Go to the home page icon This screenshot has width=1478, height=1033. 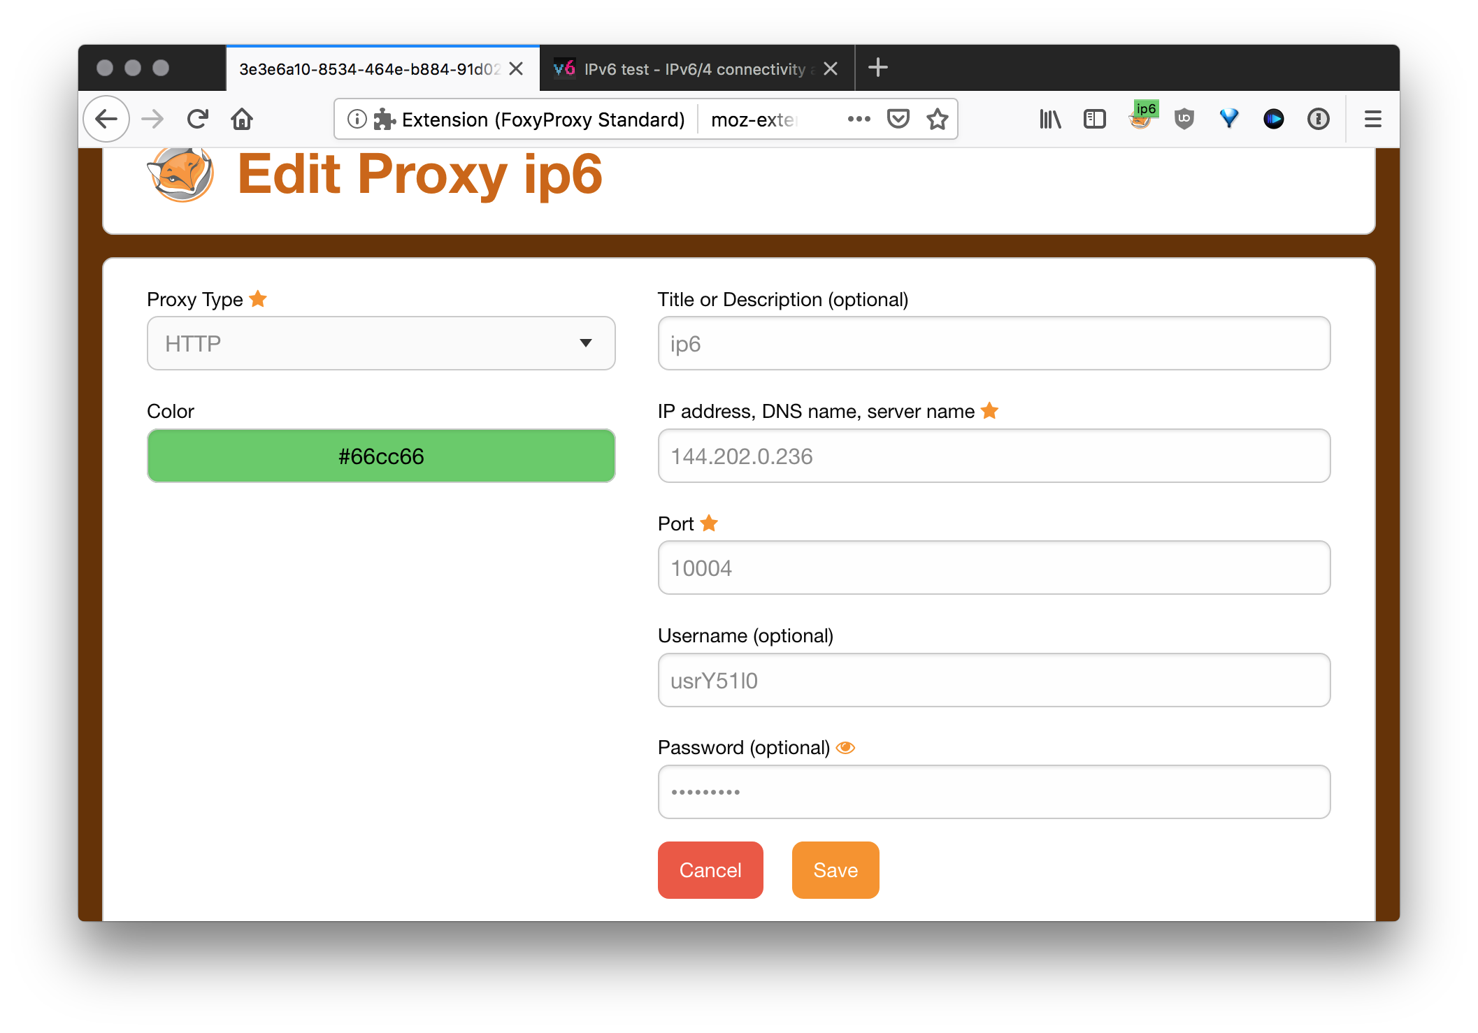(x=242, y=119)
